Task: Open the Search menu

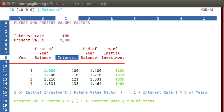Action: [73, 4]
